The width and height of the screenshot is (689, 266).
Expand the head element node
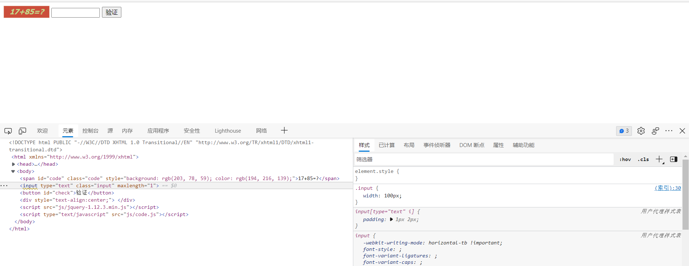click(x=14, y=164)
